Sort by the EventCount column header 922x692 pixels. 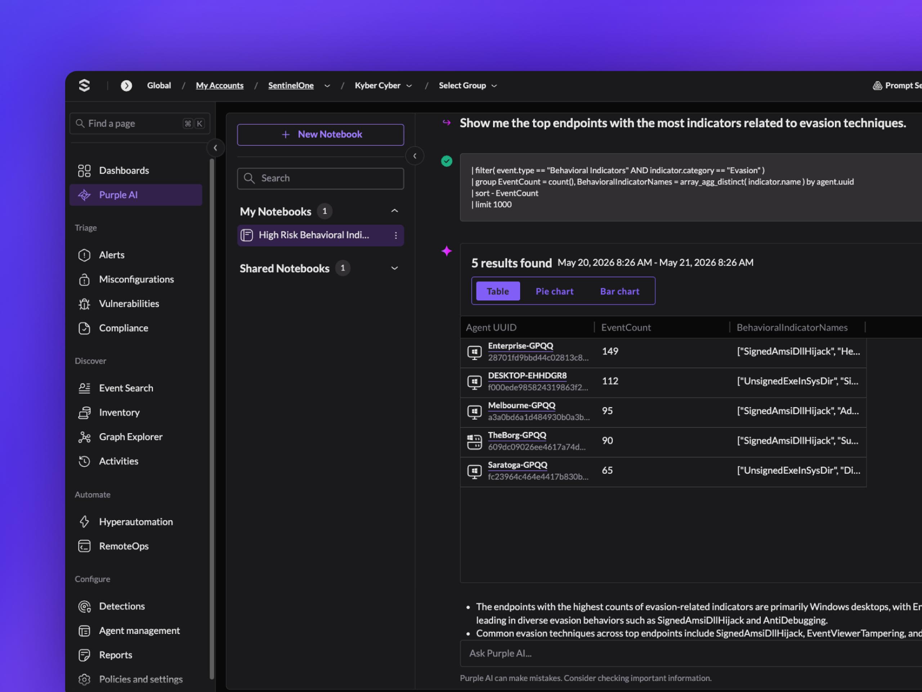point(626,328)
